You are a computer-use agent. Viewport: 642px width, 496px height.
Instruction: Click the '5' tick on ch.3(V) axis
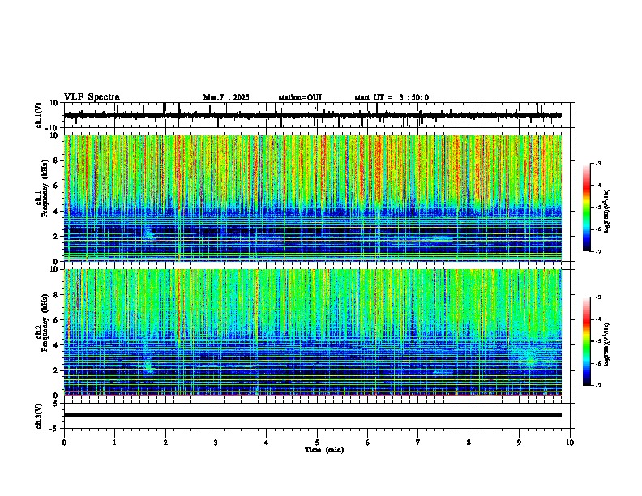click(57, 404)
